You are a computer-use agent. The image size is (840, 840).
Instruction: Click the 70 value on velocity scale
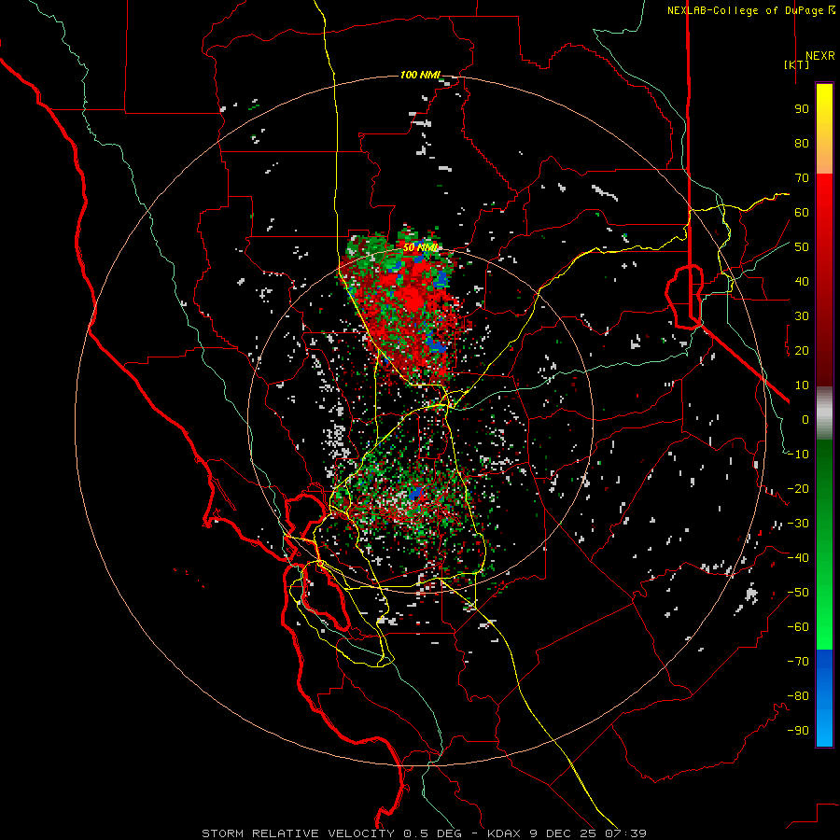tap(802, 178)
